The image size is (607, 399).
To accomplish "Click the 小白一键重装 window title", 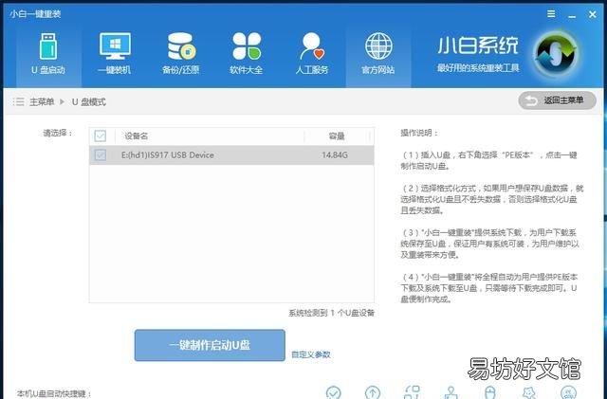I will pos(35,14).
